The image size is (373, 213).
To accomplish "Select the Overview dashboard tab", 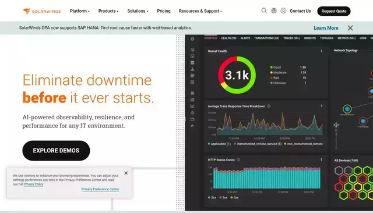I will [210, 38].
